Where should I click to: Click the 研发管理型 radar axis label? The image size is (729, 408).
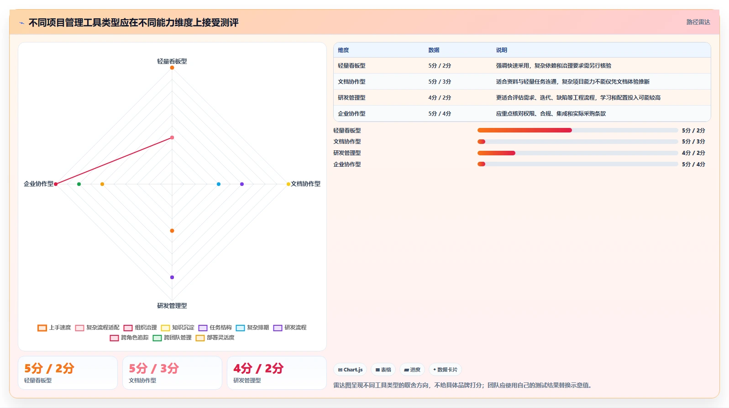[172, 306]
